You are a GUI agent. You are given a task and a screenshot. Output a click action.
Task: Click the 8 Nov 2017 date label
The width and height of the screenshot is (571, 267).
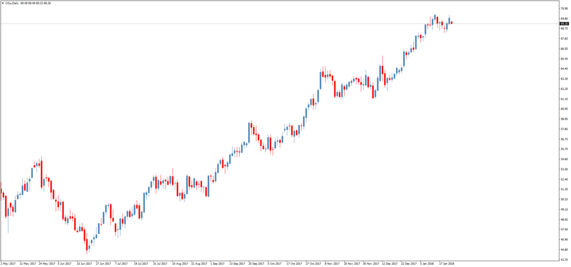click(333, 264)
